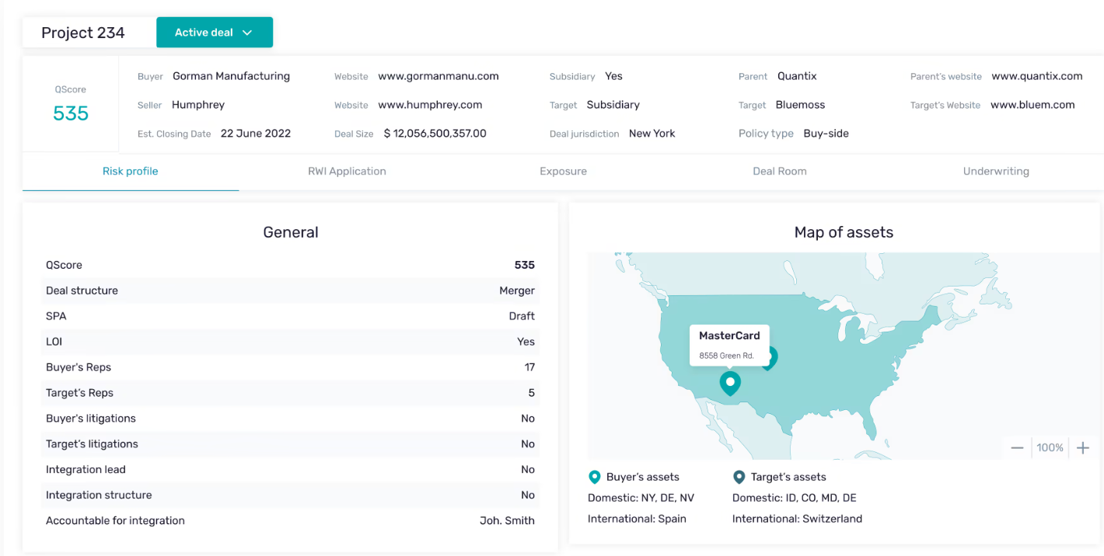The width and height of the screenshot is (1104, 556).
Task: Click the chevron arrow on Active deal
Action: 247,33
